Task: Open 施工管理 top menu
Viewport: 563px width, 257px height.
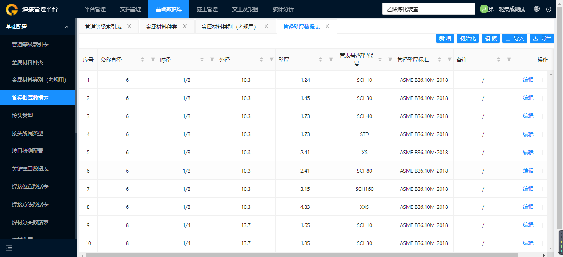Action: pos(207,9)
